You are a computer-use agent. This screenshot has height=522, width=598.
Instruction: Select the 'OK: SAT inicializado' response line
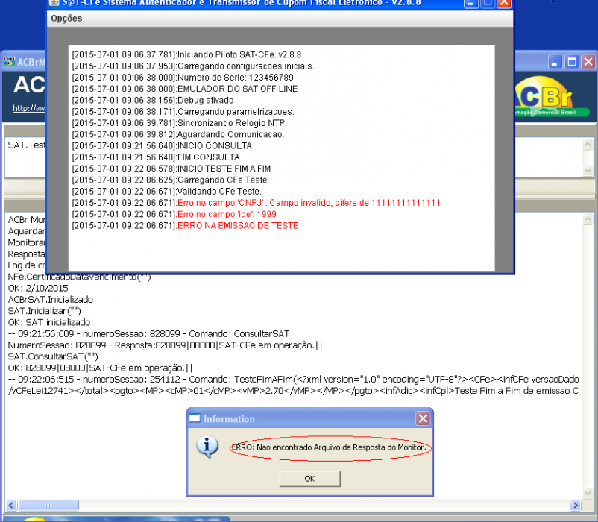(48, 322)
